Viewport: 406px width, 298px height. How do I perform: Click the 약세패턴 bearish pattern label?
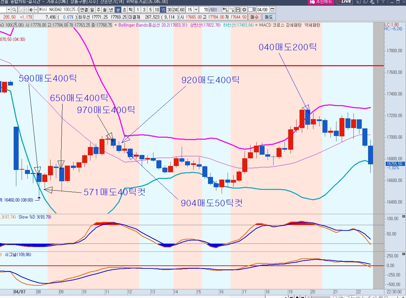point(312,25)
